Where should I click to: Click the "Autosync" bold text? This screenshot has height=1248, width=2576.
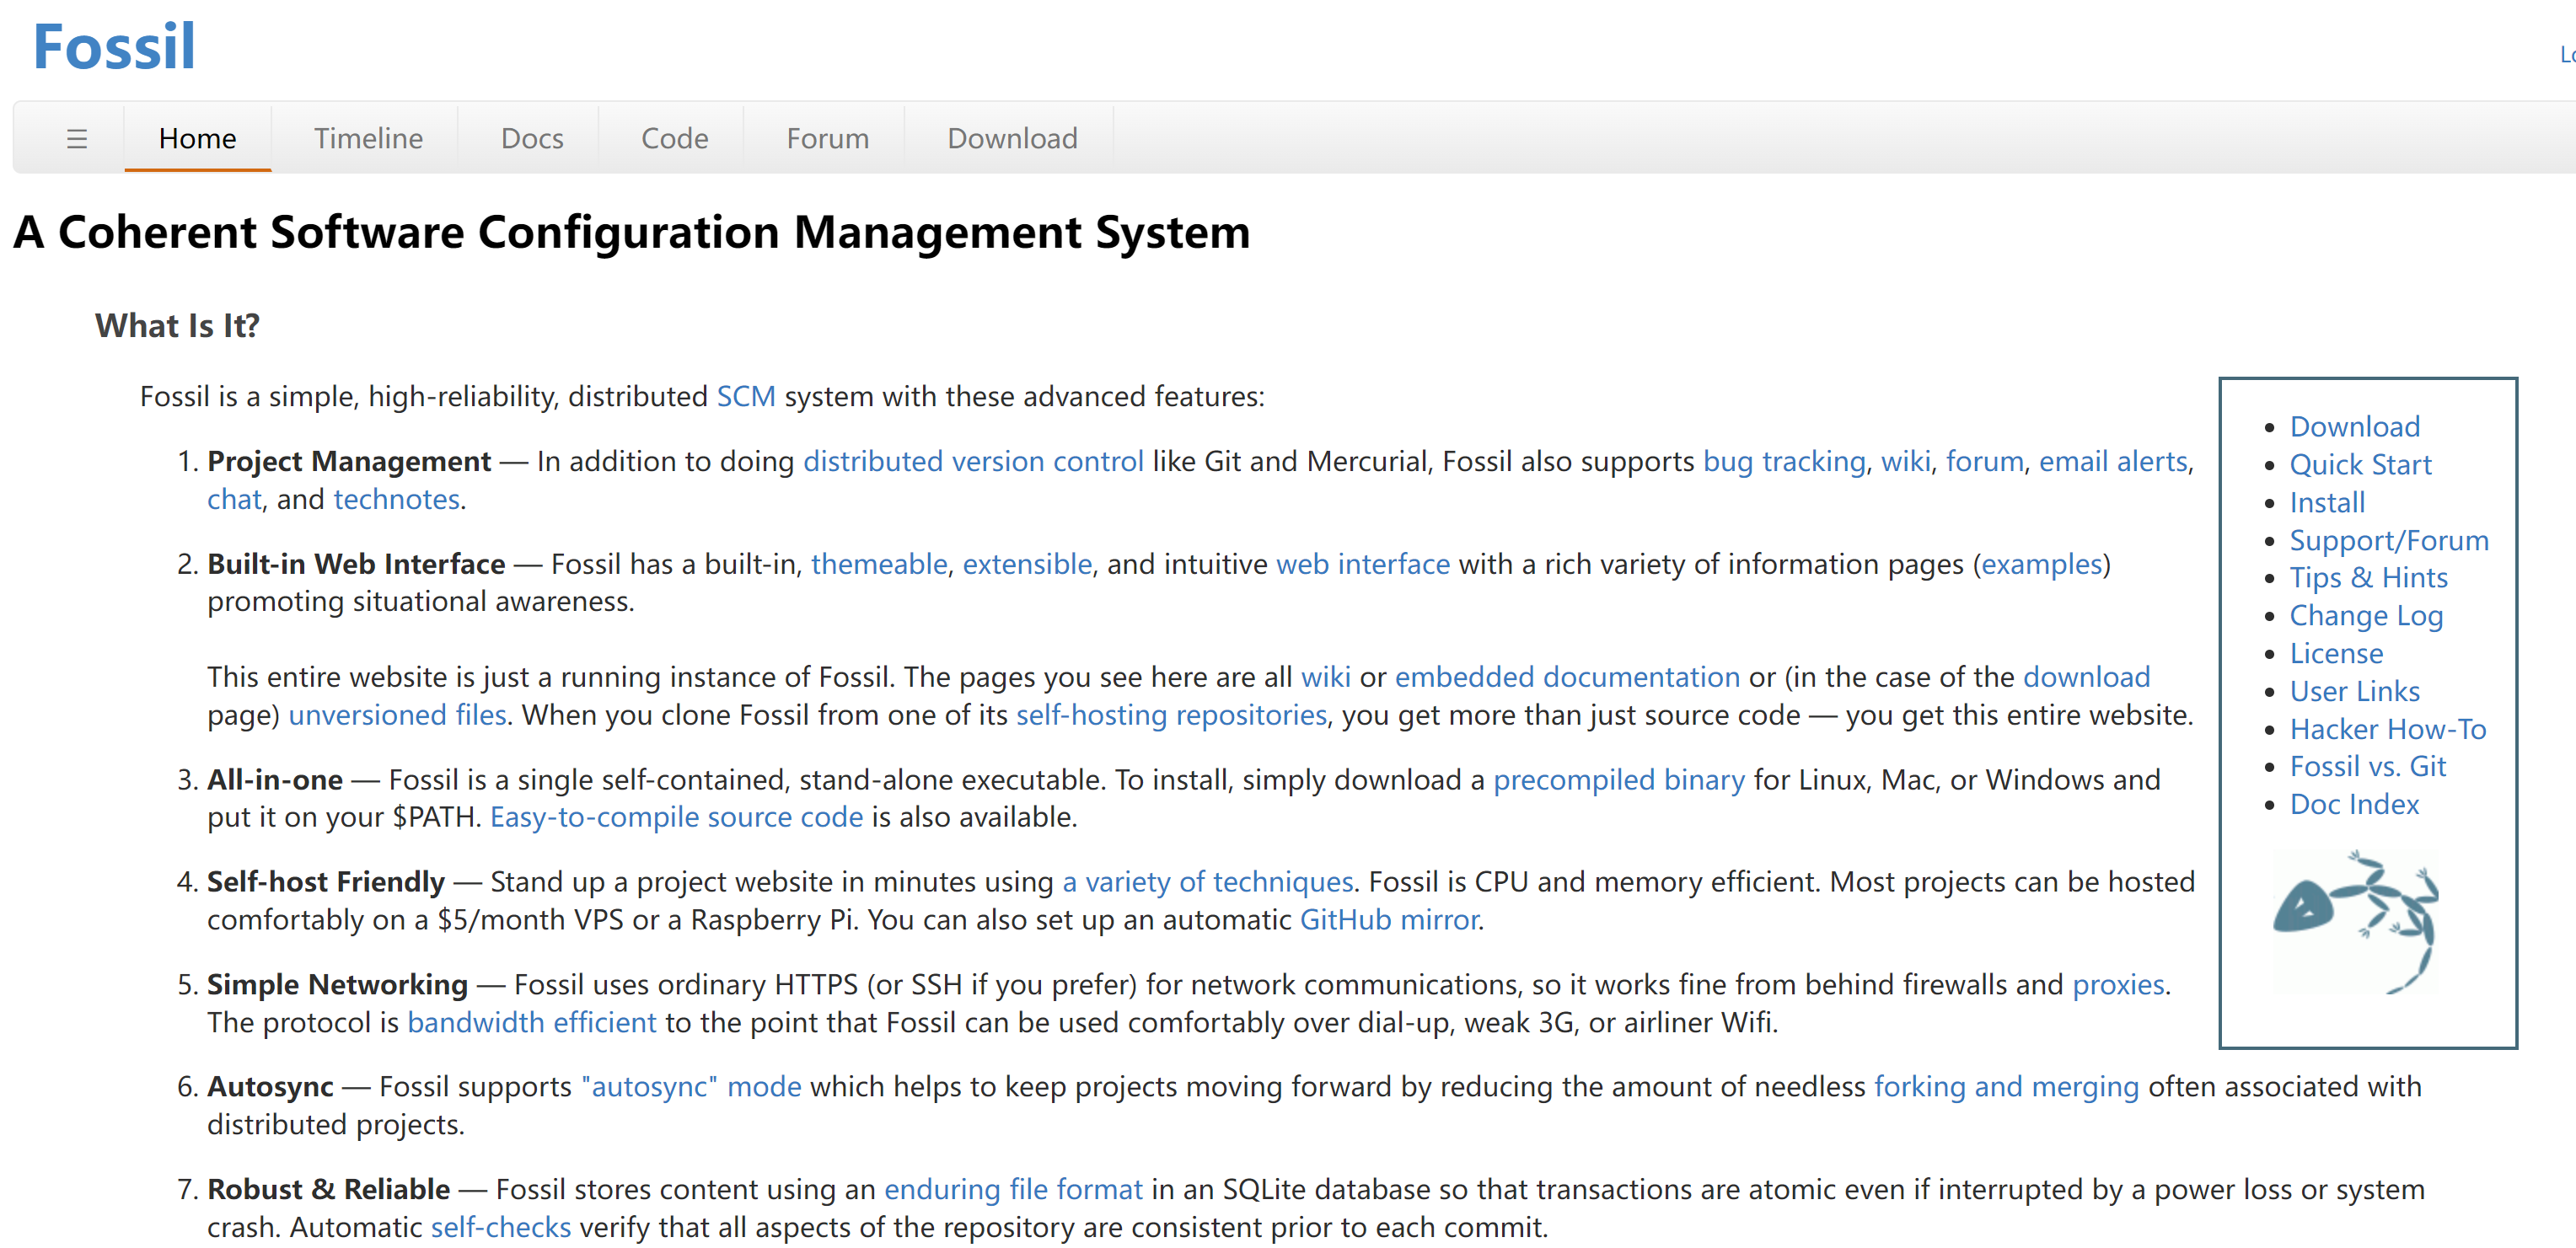[x=270, y=1087]
